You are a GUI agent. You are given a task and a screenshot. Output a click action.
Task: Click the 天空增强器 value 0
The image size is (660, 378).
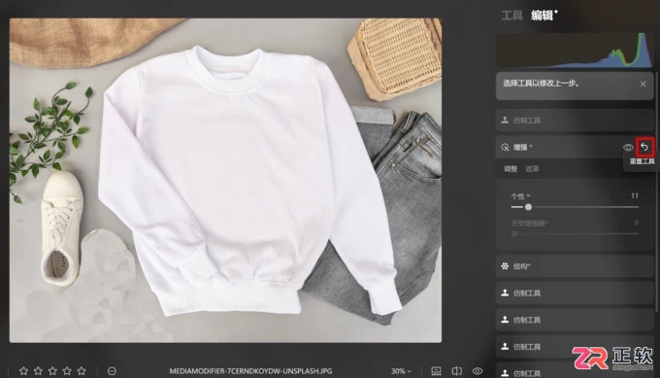click(637, 223)
